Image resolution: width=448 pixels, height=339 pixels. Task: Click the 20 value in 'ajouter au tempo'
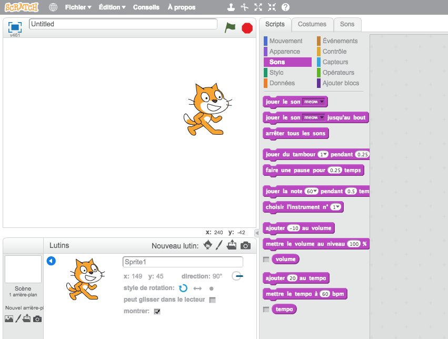pos(292,278)
